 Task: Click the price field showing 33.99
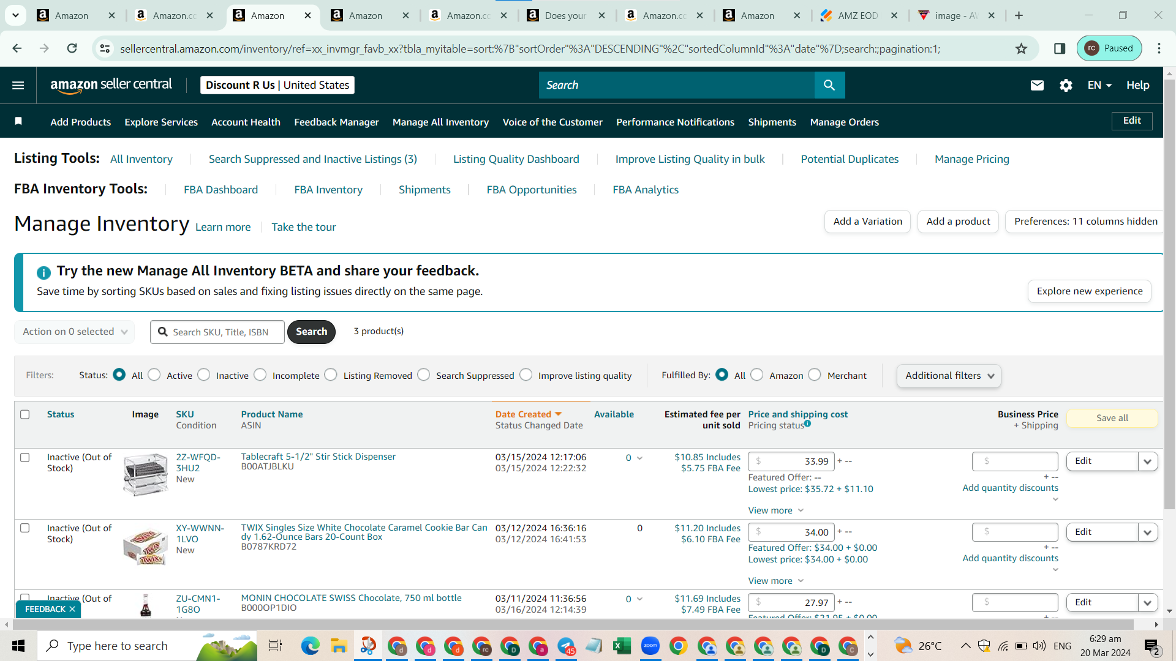point(791,461)
